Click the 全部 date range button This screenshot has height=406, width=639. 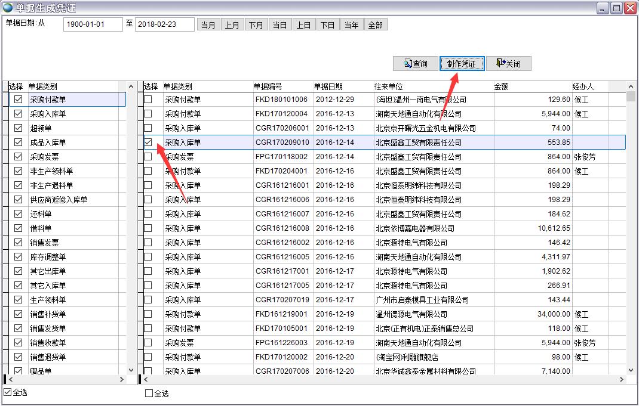pos(376,25)
